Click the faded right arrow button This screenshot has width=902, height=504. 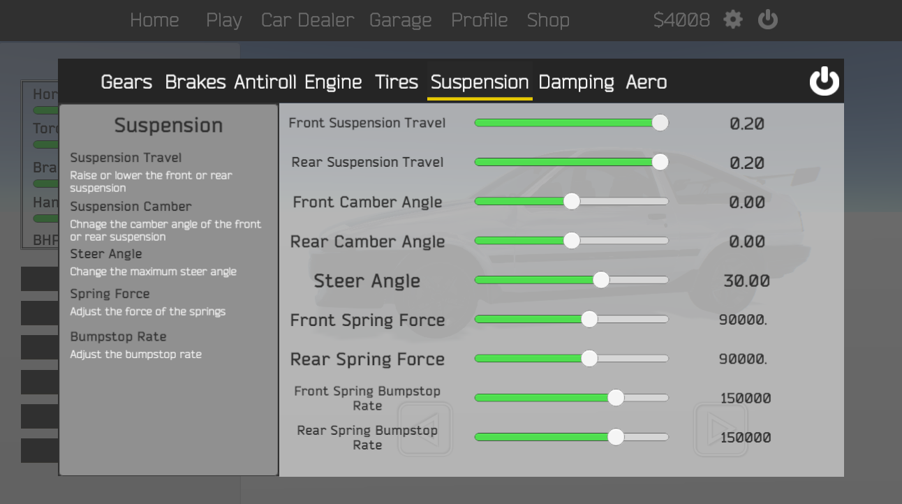pos(721,429)
